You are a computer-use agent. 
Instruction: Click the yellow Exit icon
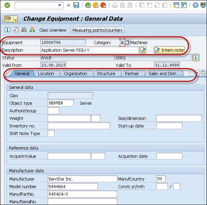96,6
